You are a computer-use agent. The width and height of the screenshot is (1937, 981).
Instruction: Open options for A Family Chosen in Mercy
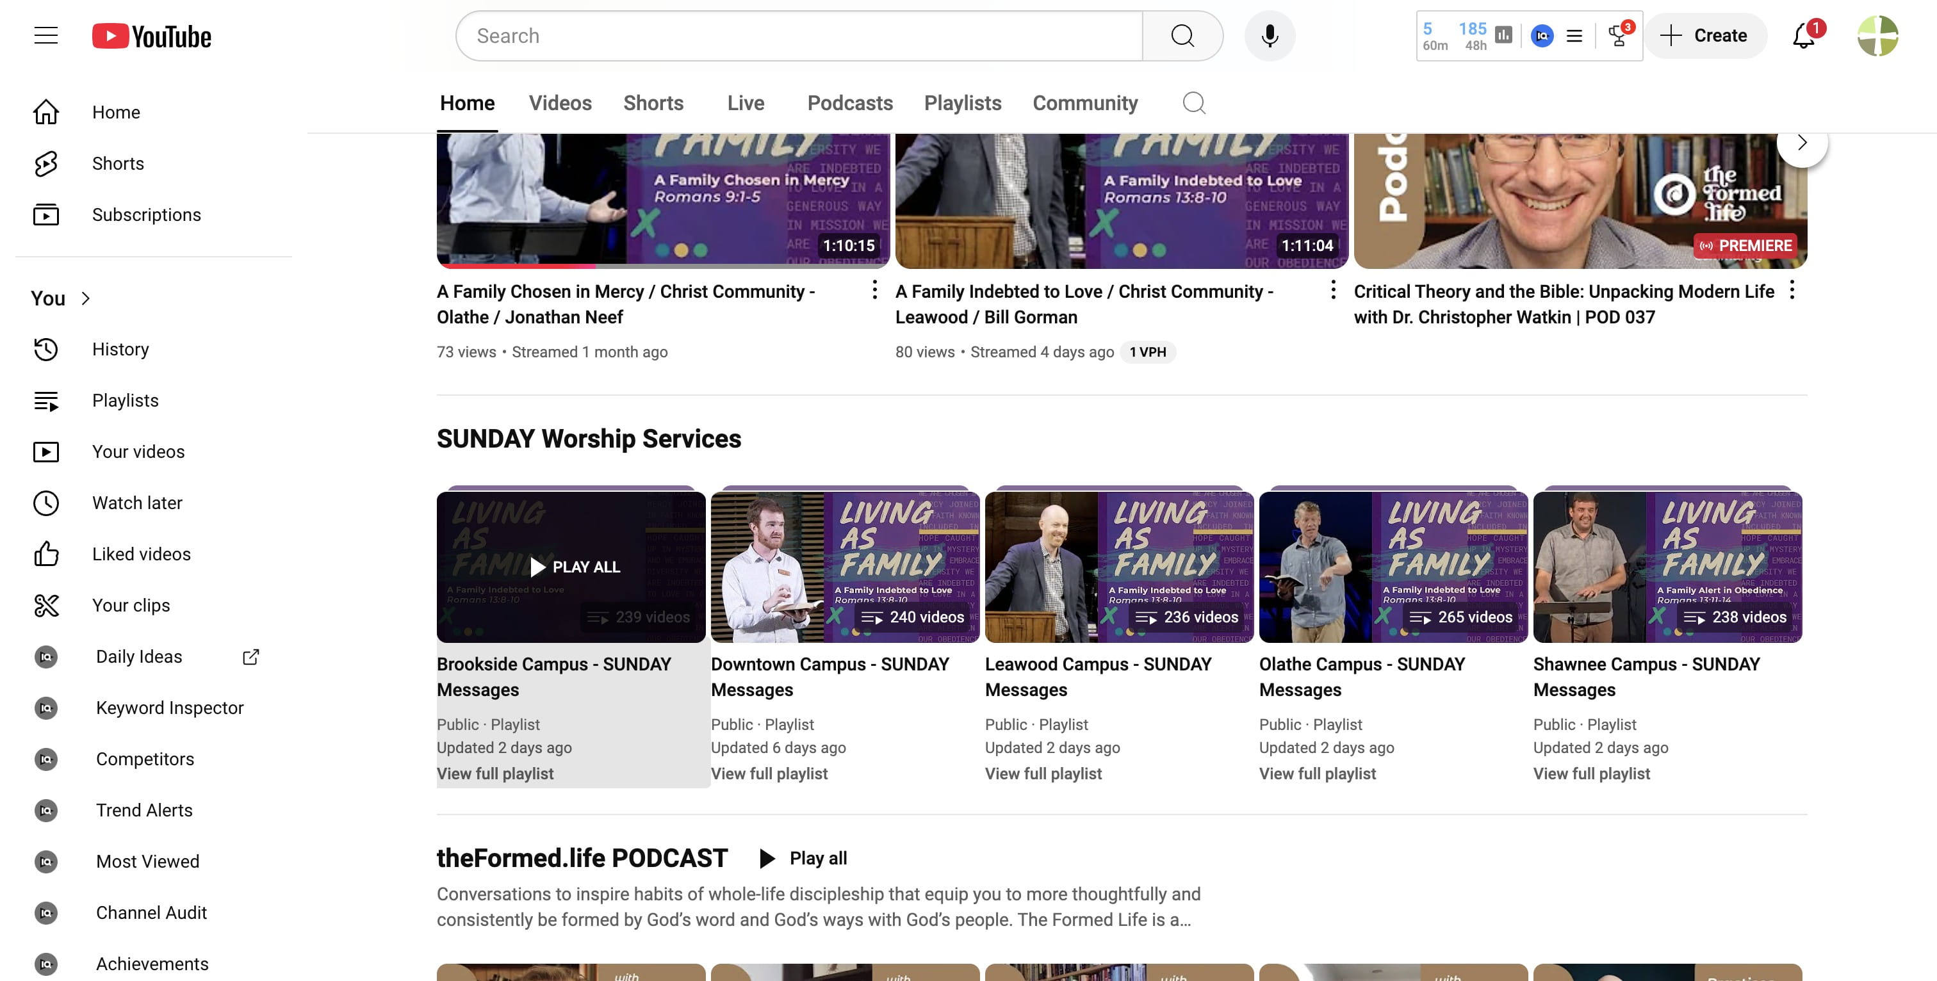[874, 290]
